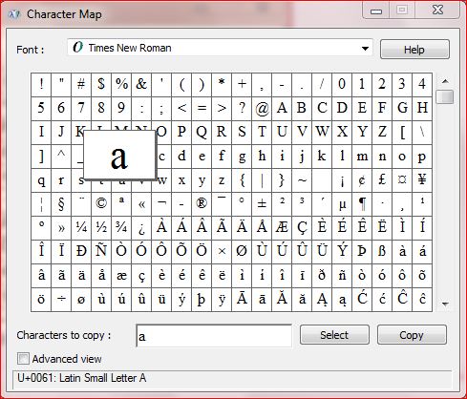Select the plus-minus ± character

click(x=262, y=203)
